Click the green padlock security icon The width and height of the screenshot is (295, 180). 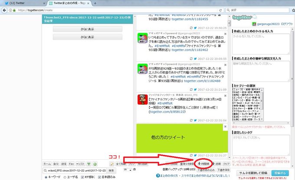click(14, 10)
